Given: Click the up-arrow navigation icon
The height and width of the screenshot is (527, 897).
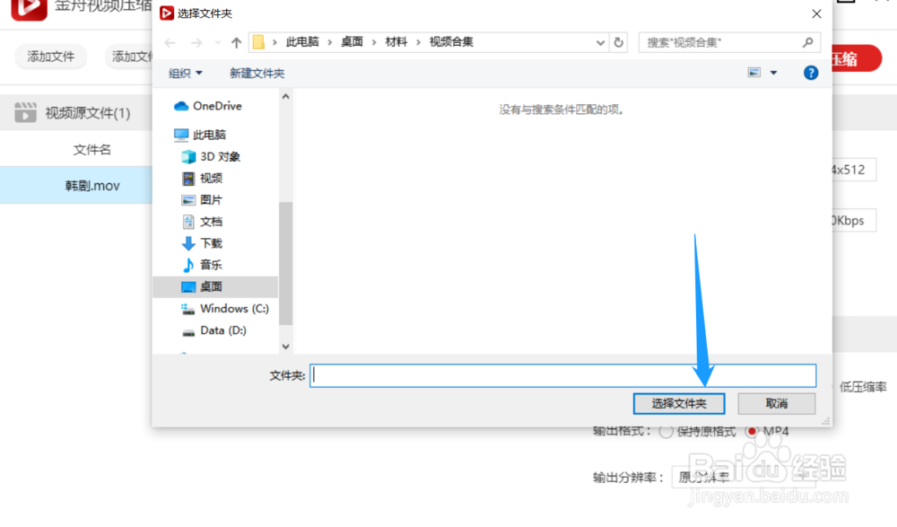Looking at the screenshot, I should [x=235, y=41].
